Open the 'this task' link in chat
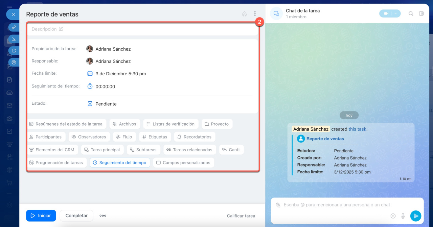The image size is (433, 227). [x=357, y=129]
